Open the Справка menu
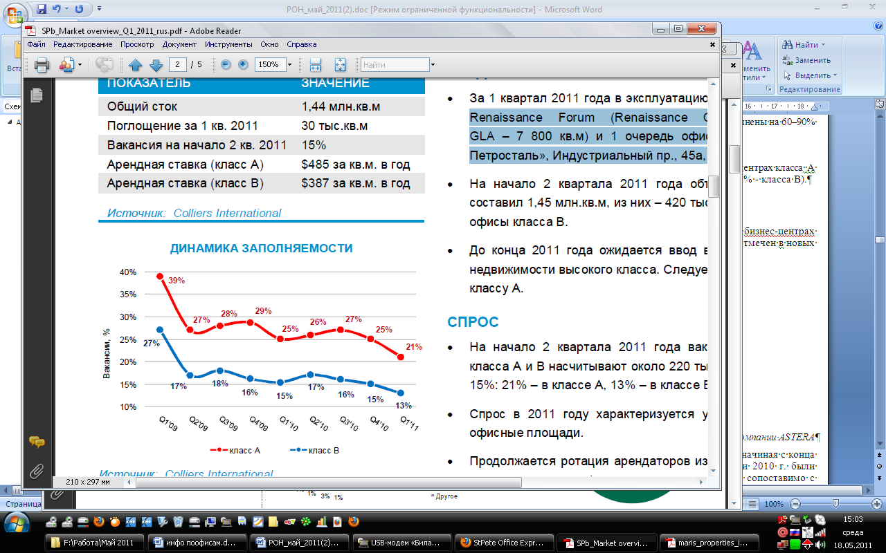The height and width of the screenshot is (553, 886). tap(302, 44)
